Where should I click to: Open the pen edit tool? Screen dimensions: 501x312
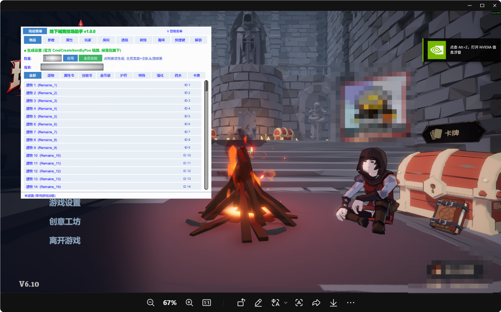click(x=258, y=303)
